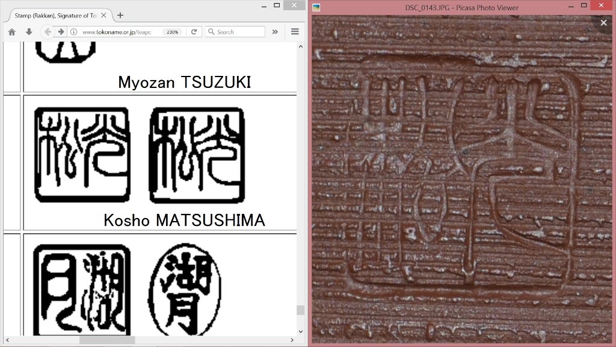Click the forward navigation arrow

(61, 32)
